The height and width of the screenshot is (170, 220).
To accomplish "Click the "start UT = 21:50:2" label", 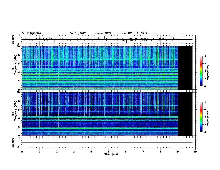I will tap(134, 33).
